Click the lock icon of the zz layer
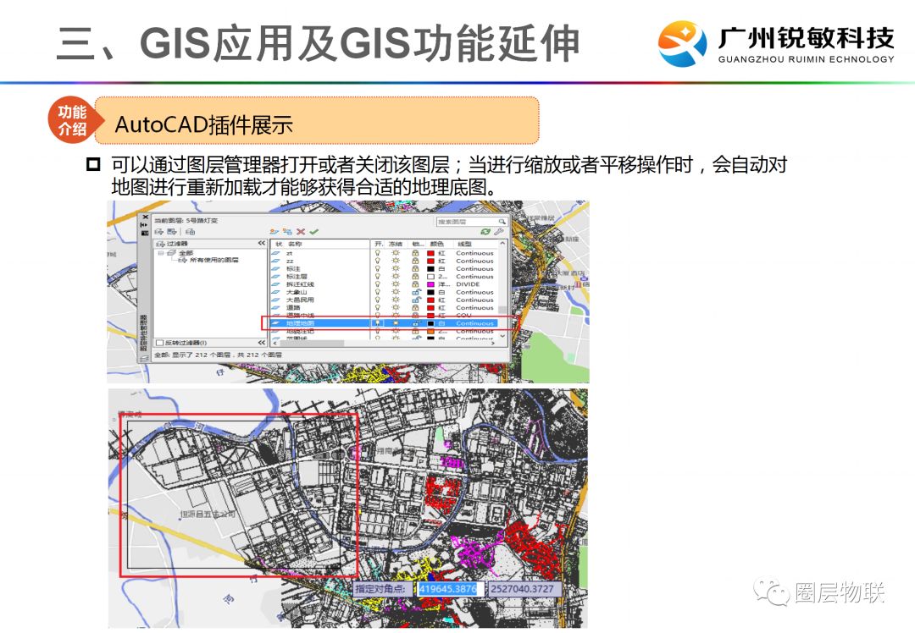 tap(415, 261)
